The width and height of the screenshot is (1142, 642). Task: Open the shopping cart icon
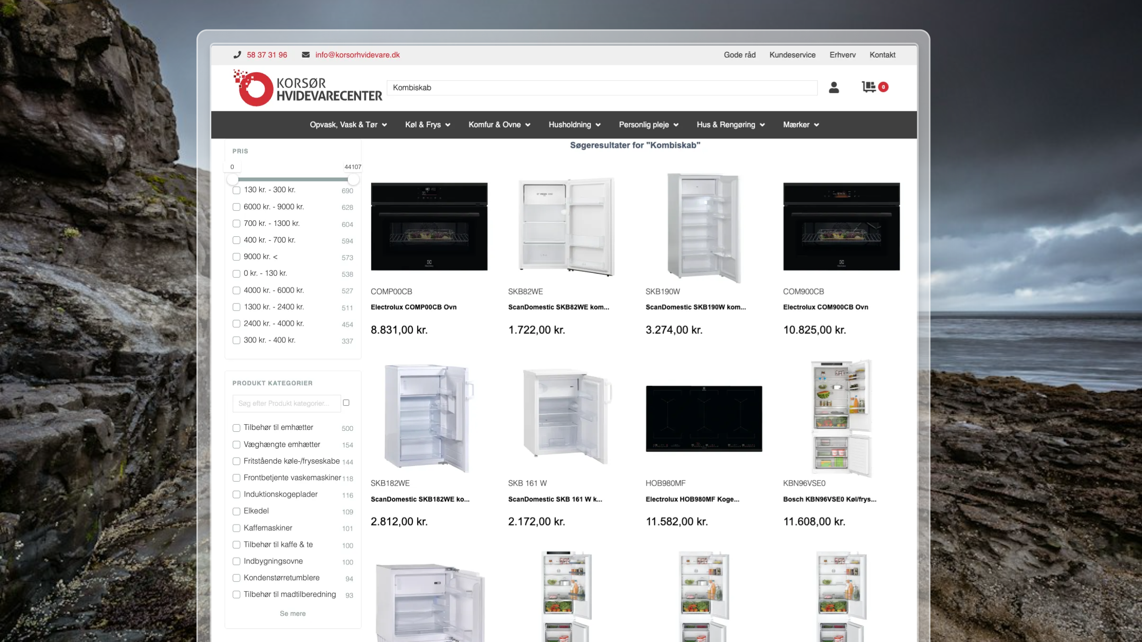869,87
